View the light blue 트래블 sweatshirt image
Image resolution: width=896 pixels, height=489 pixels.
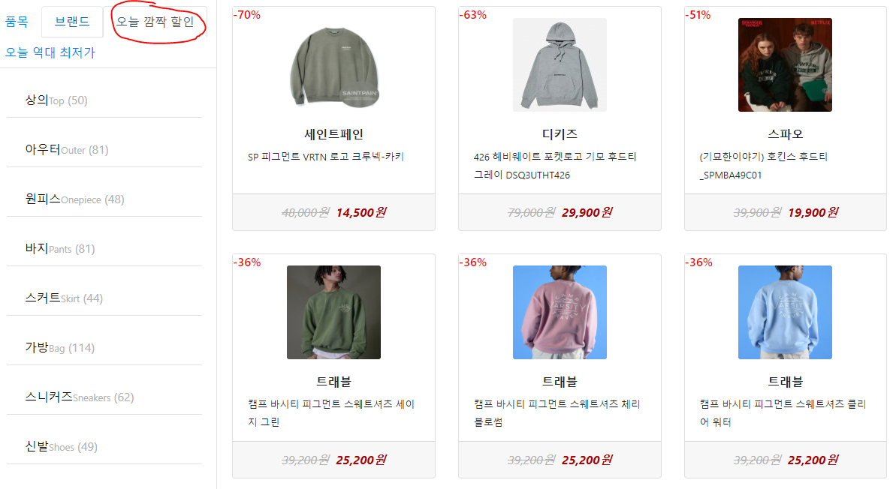[785, 312]
